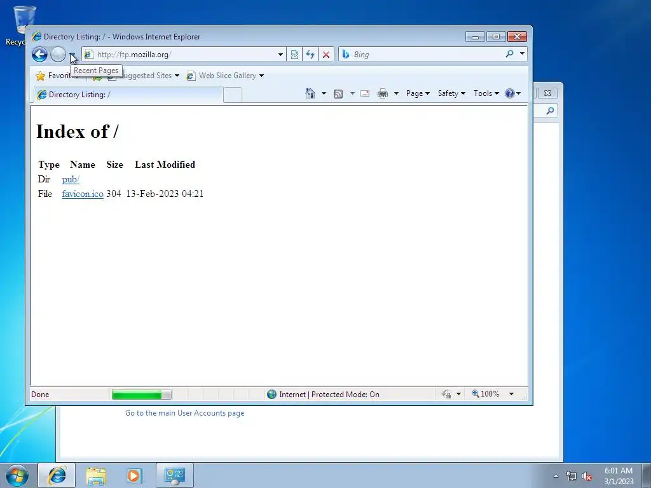
Task: Open the search provider dropdown arrow
Action: [x=523, y=54]
